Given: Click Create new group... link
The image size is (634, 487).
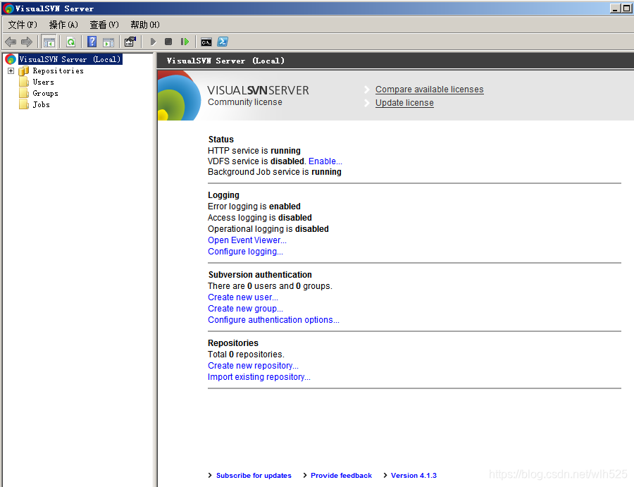Looking at the screenshot, I should coord(245,309).
